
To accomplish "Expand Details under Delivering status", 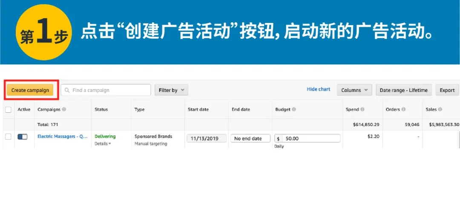I will point(103,144).
